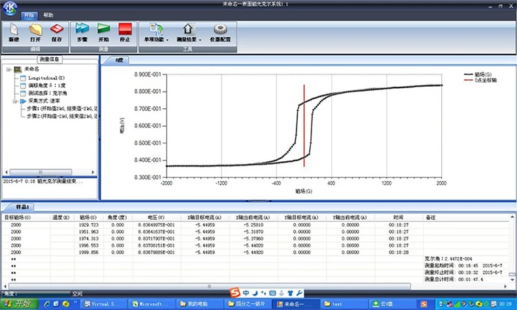The image size is (517, 310).
Task: Open a file with the 打开 folder icon
Action: [x=35, y=33]
